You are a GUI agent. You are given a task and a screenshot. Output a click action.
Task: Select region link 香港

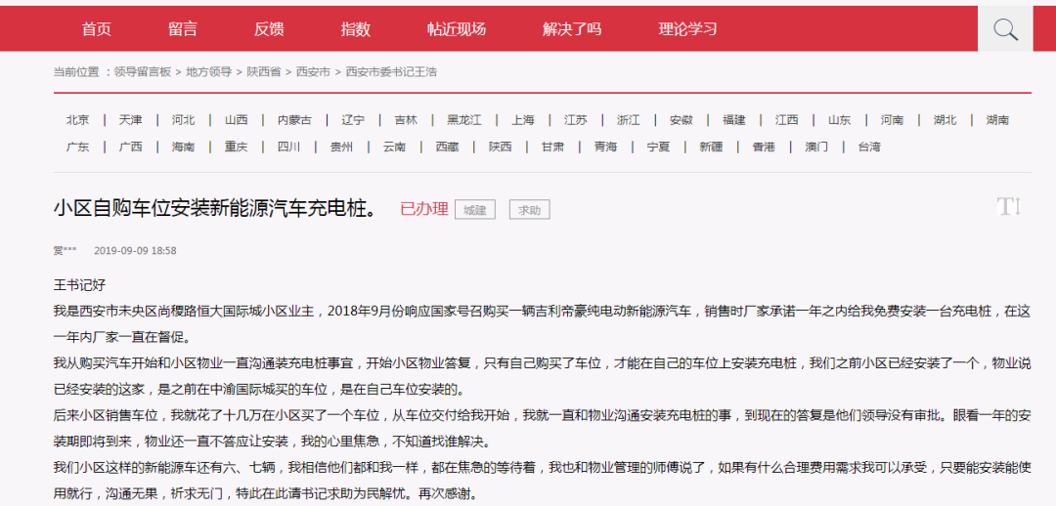(765, 146)
